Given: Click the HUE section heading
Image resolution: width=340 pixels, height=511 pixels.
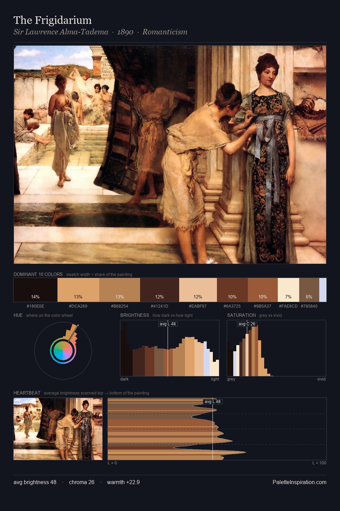Looking at the screenshot, I should point(18,315).
